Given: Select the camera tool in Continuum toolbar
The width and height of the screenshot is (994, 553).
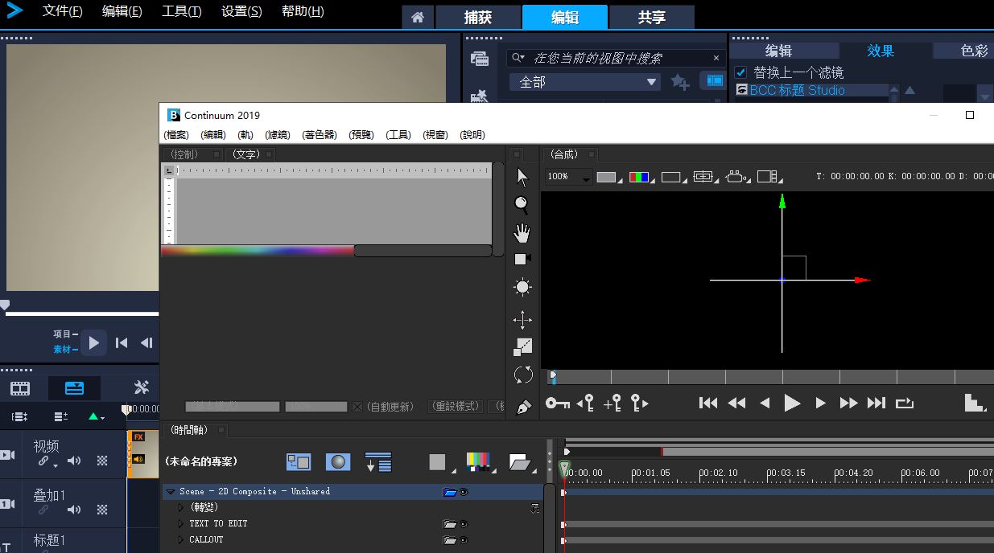Looking at the screenshot, I should (x=522, y=259).
